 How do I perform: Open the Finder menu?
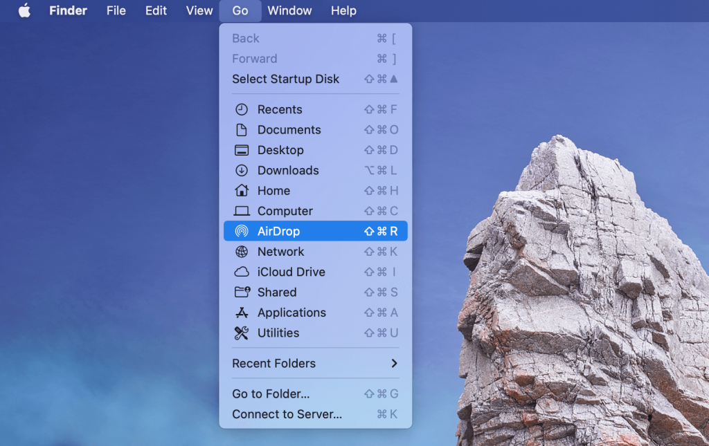[x=68, y=10]
